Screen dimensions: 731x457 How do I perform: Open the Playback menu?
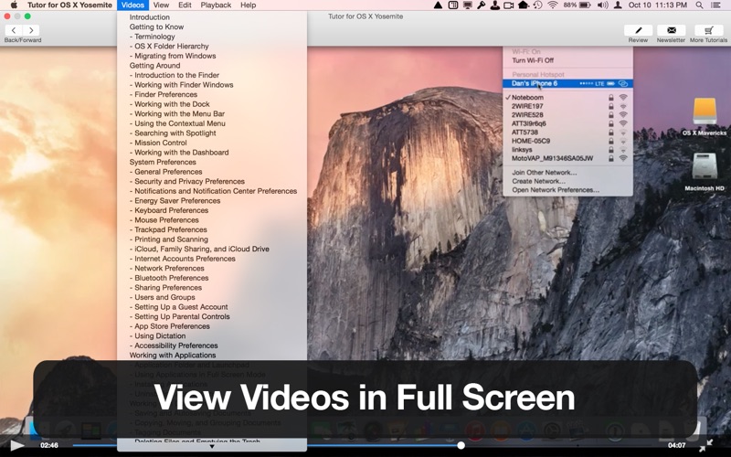point(216,5)
